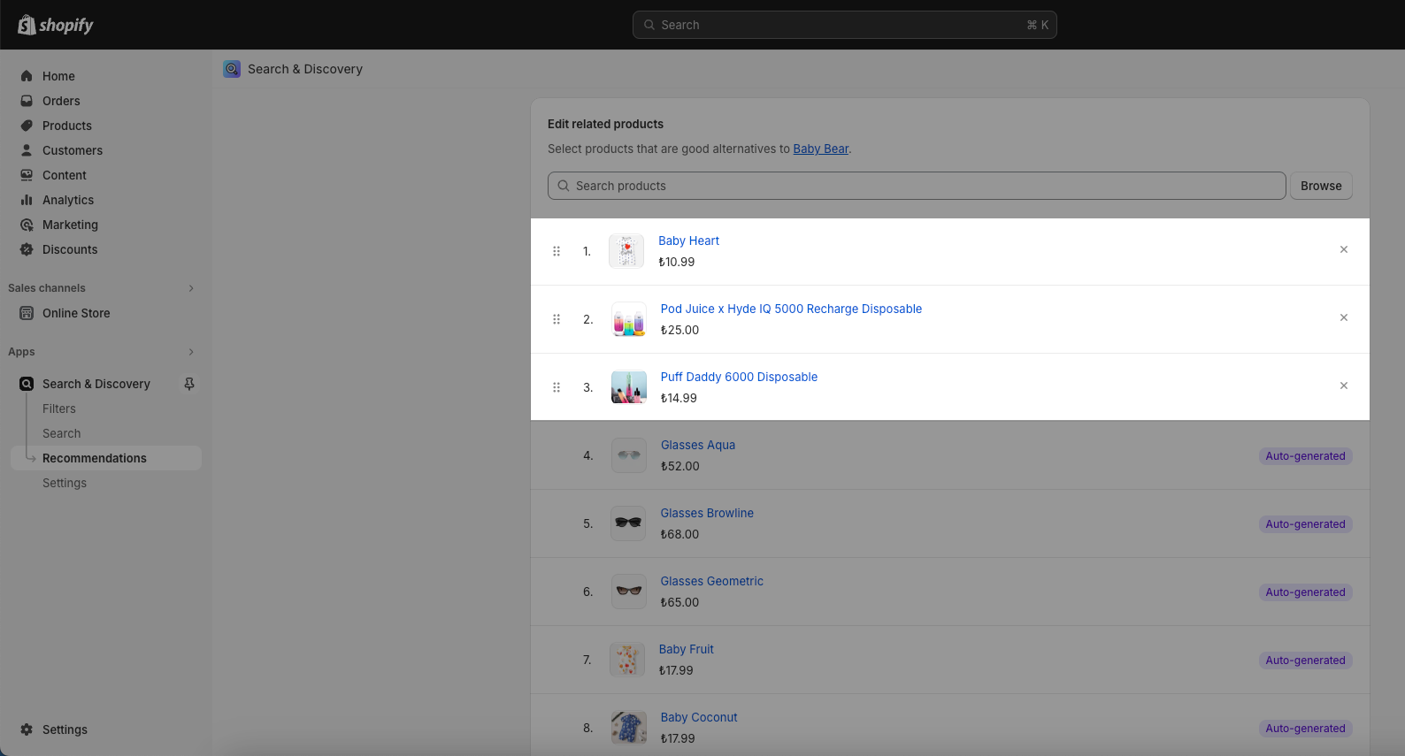Image resolution: width=1405 pixels, height=756 pixels.
Task: Click the Browse button
Action: click(1321, 186)
